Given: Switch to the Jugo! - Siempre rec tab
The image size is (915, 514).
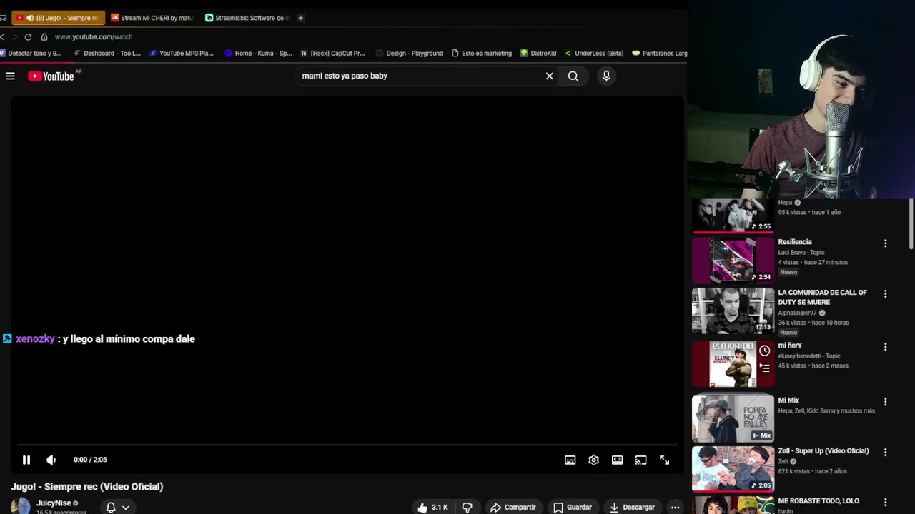Looking at the screenshot, I should (x=58, y=18).
